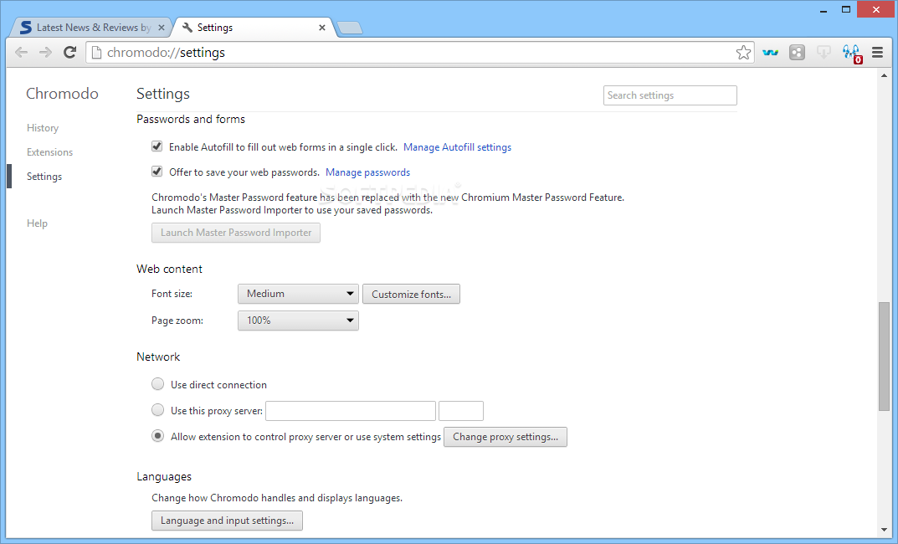Open Help in the sidebar
The width and height of the screenshot is (898, 544).
click(37, 223)
